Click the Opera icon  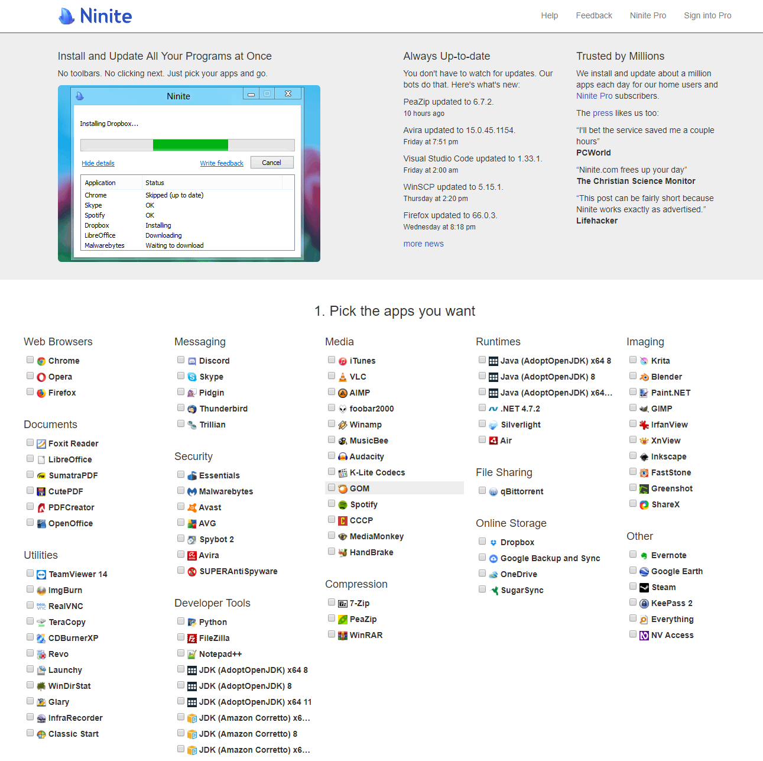41,377
